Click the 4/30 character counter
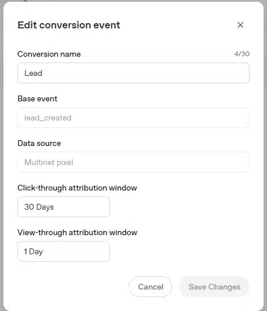Screen dimensions: 267x311 [x=242, y=54]
